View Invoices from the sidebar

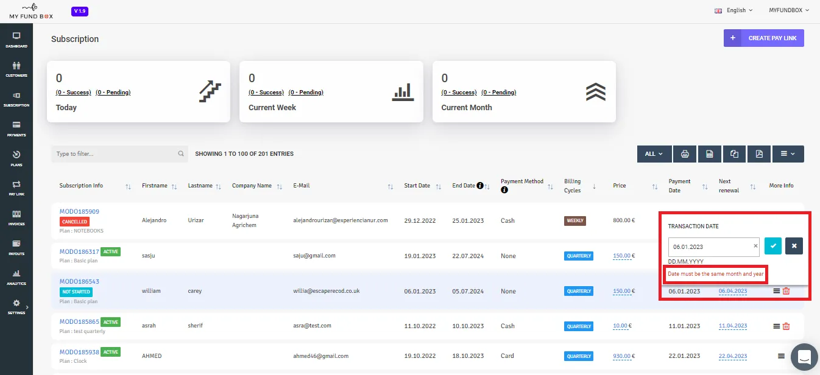click(16, 218)
